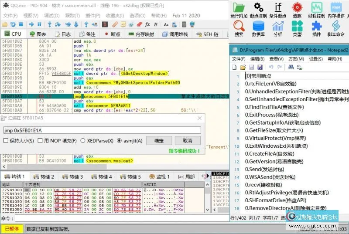Switch to 转储 2 tab
This screenshot has height=234, width=349.
tap(44, 176)
